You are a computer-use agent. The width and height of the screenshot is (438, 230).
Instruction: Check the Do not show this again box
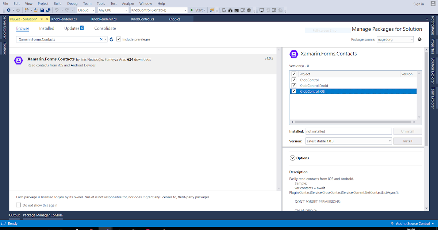point(19,205)
